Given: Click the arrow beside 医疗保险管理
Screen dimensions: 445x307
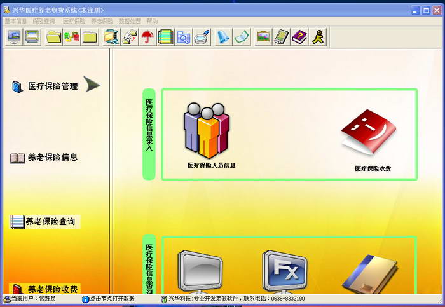Looking at the screenshot, I should [92, 84].
